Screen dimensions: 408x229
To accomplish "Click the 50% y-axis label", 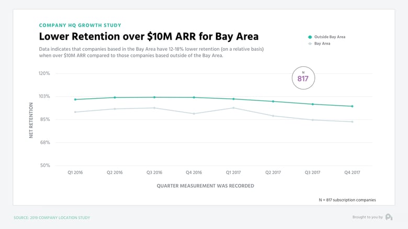I will (x=45, y=165).
